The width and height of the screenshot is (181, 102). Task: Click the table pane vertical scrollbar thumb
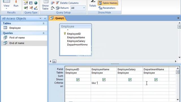(x=179, y=27)
